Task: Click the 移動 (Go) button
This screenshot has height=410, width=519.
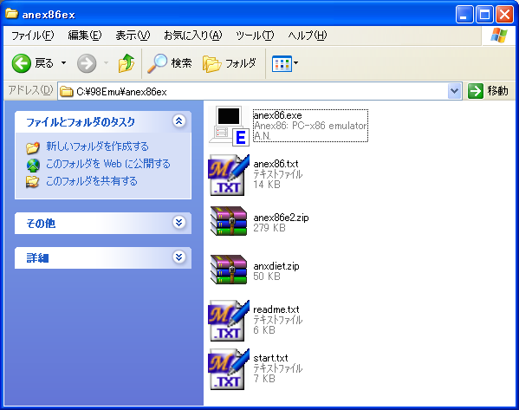Action: (x=488, y=91)
